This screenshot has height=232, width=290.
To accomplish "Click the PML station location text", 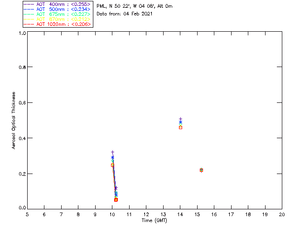I will 135,6.
